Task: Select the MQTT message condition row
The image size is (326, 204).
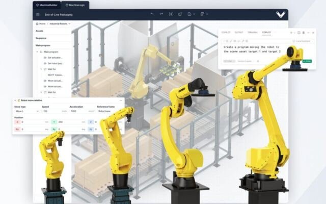Action: pos(56,75)
